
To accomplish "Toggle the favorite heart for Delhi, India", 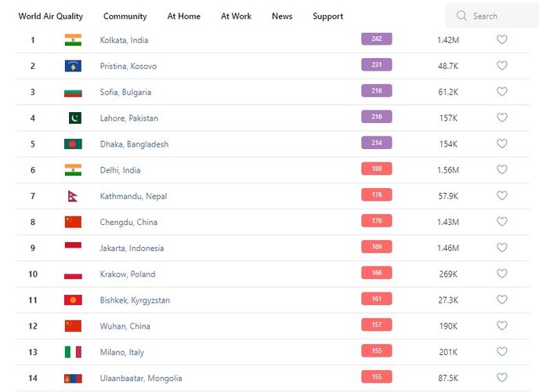I will coord(502,170).
